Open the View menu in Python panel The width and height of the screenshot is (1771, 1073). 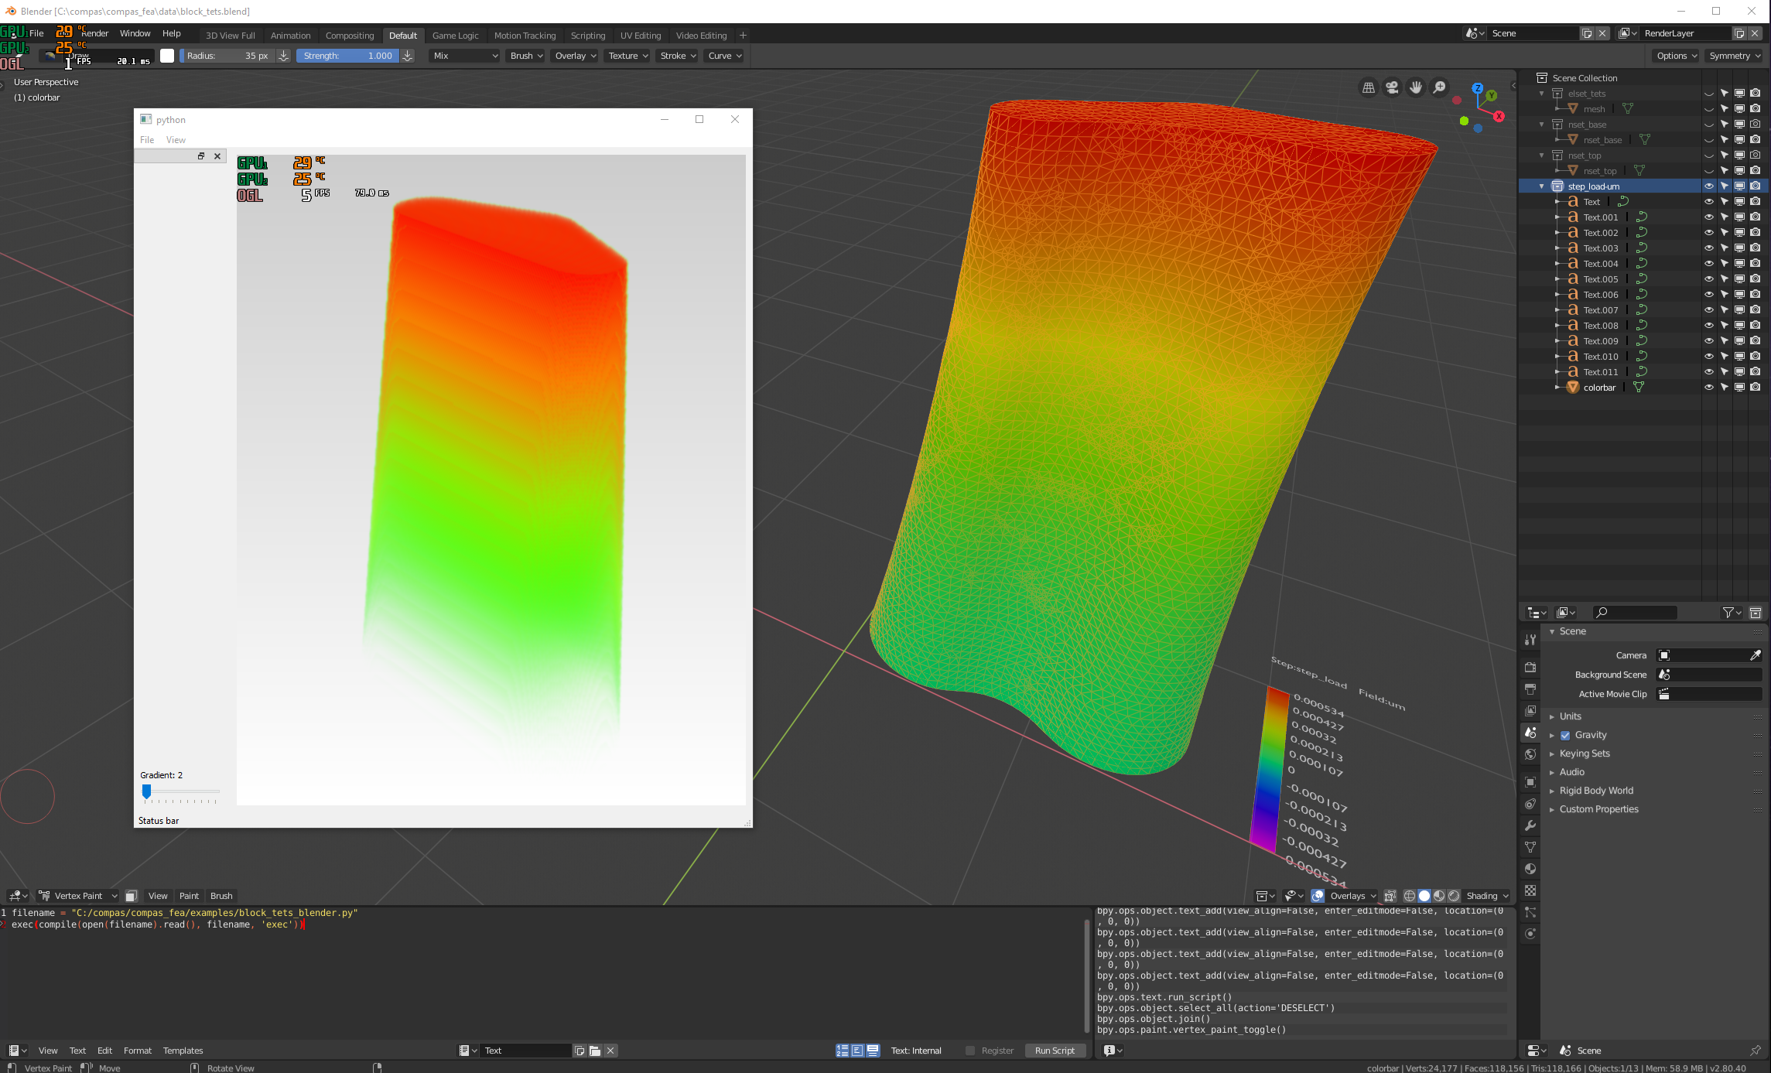[175, 139]
